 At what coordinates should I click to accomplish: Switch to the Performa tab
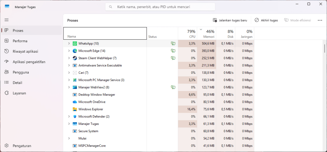pyautogui.click(x=20, y=41)
